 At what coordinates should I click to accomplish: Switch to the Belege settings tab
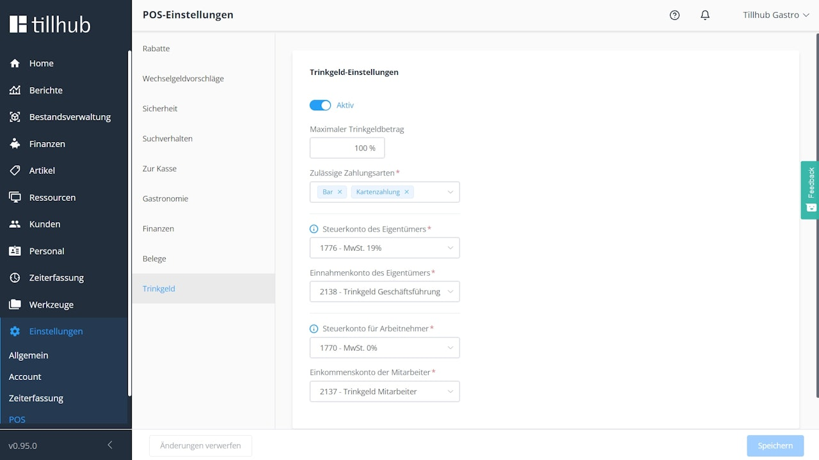(154, 258)
